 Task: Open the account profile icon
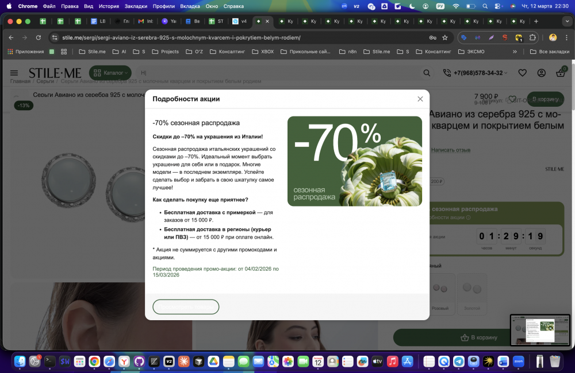pos(541,73)
